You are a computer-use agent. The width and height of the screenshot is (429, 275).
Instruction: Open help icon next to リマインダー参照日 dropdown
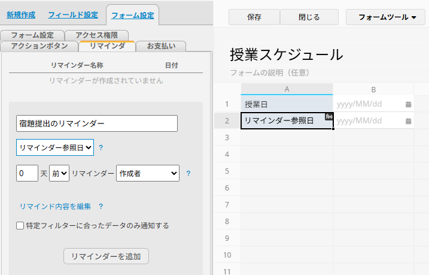[101, 147]
